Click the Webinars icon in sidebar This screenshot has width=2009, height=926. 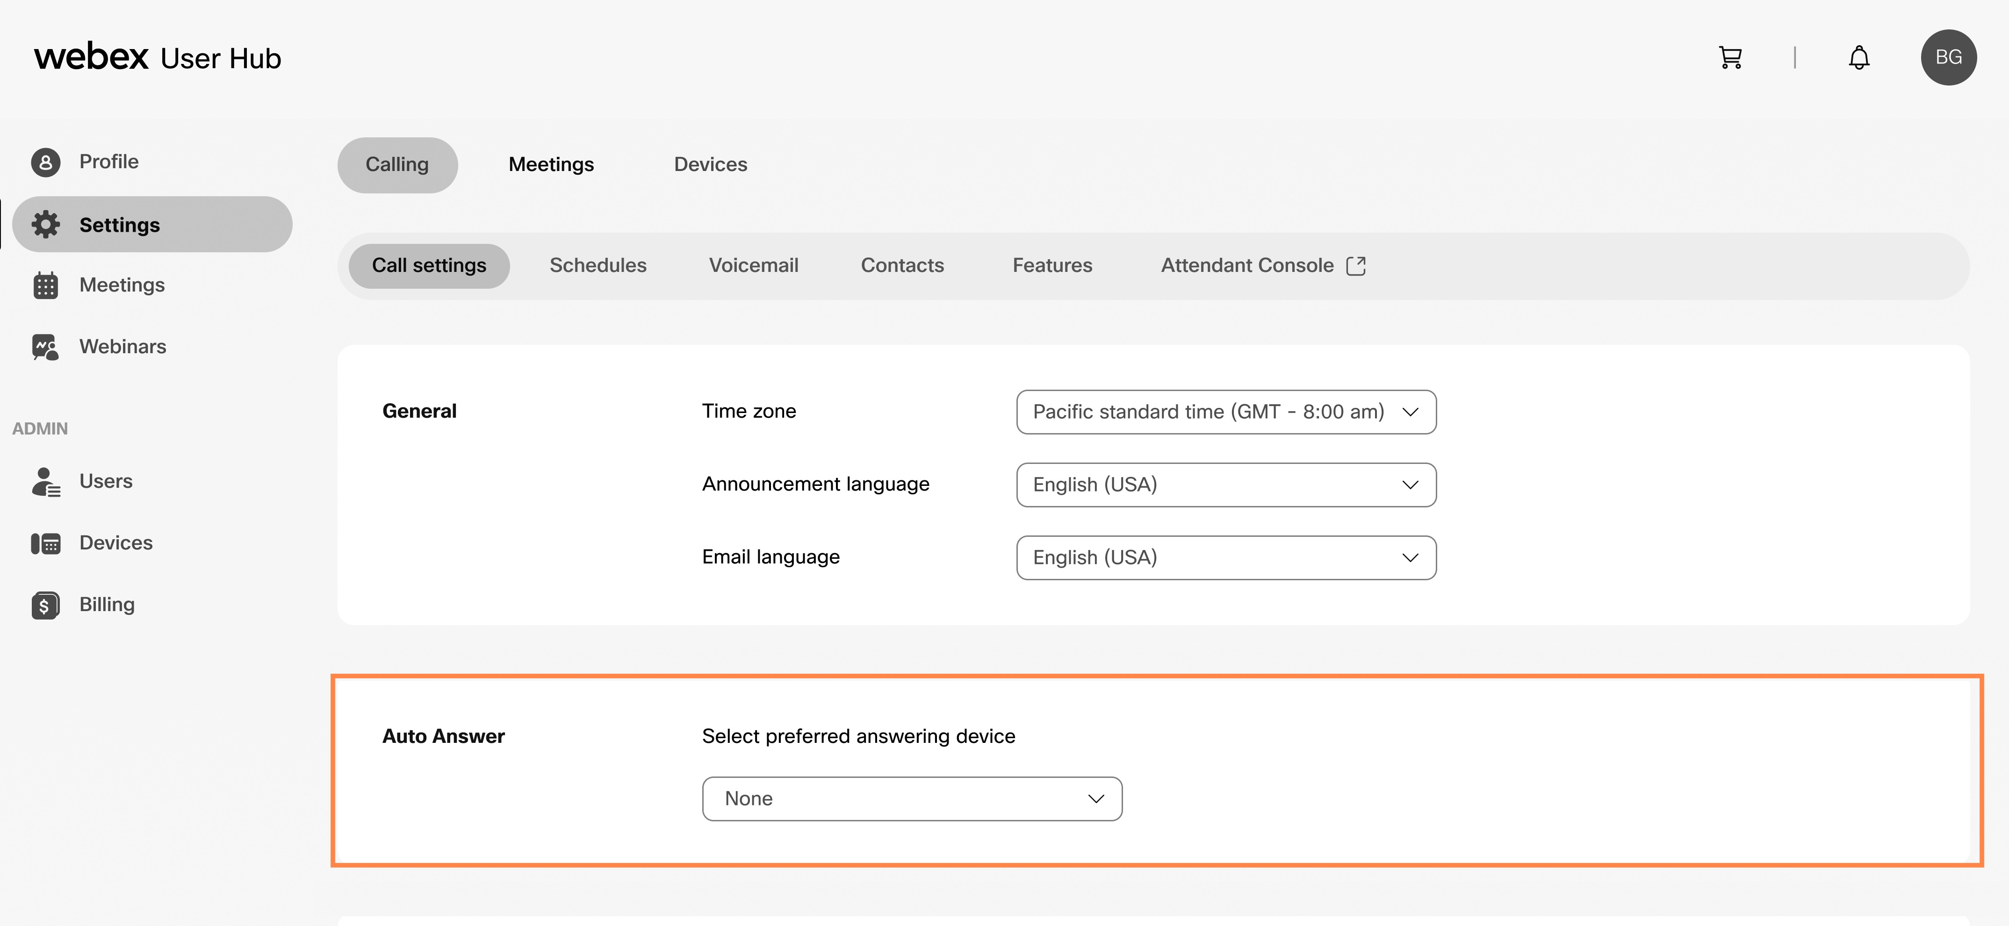click(45, 347)
